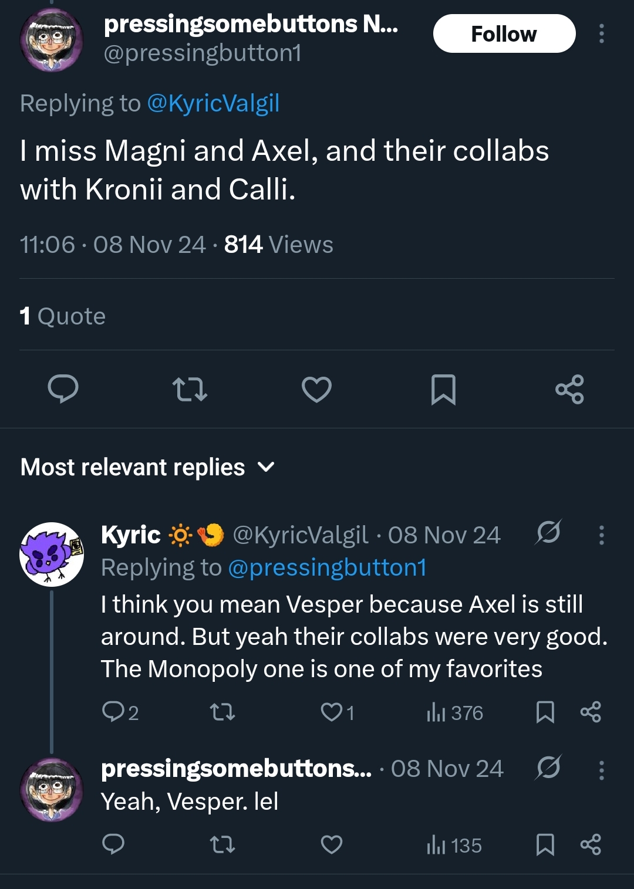Open Kyric's profile avatar

click(x=52, y=555)
